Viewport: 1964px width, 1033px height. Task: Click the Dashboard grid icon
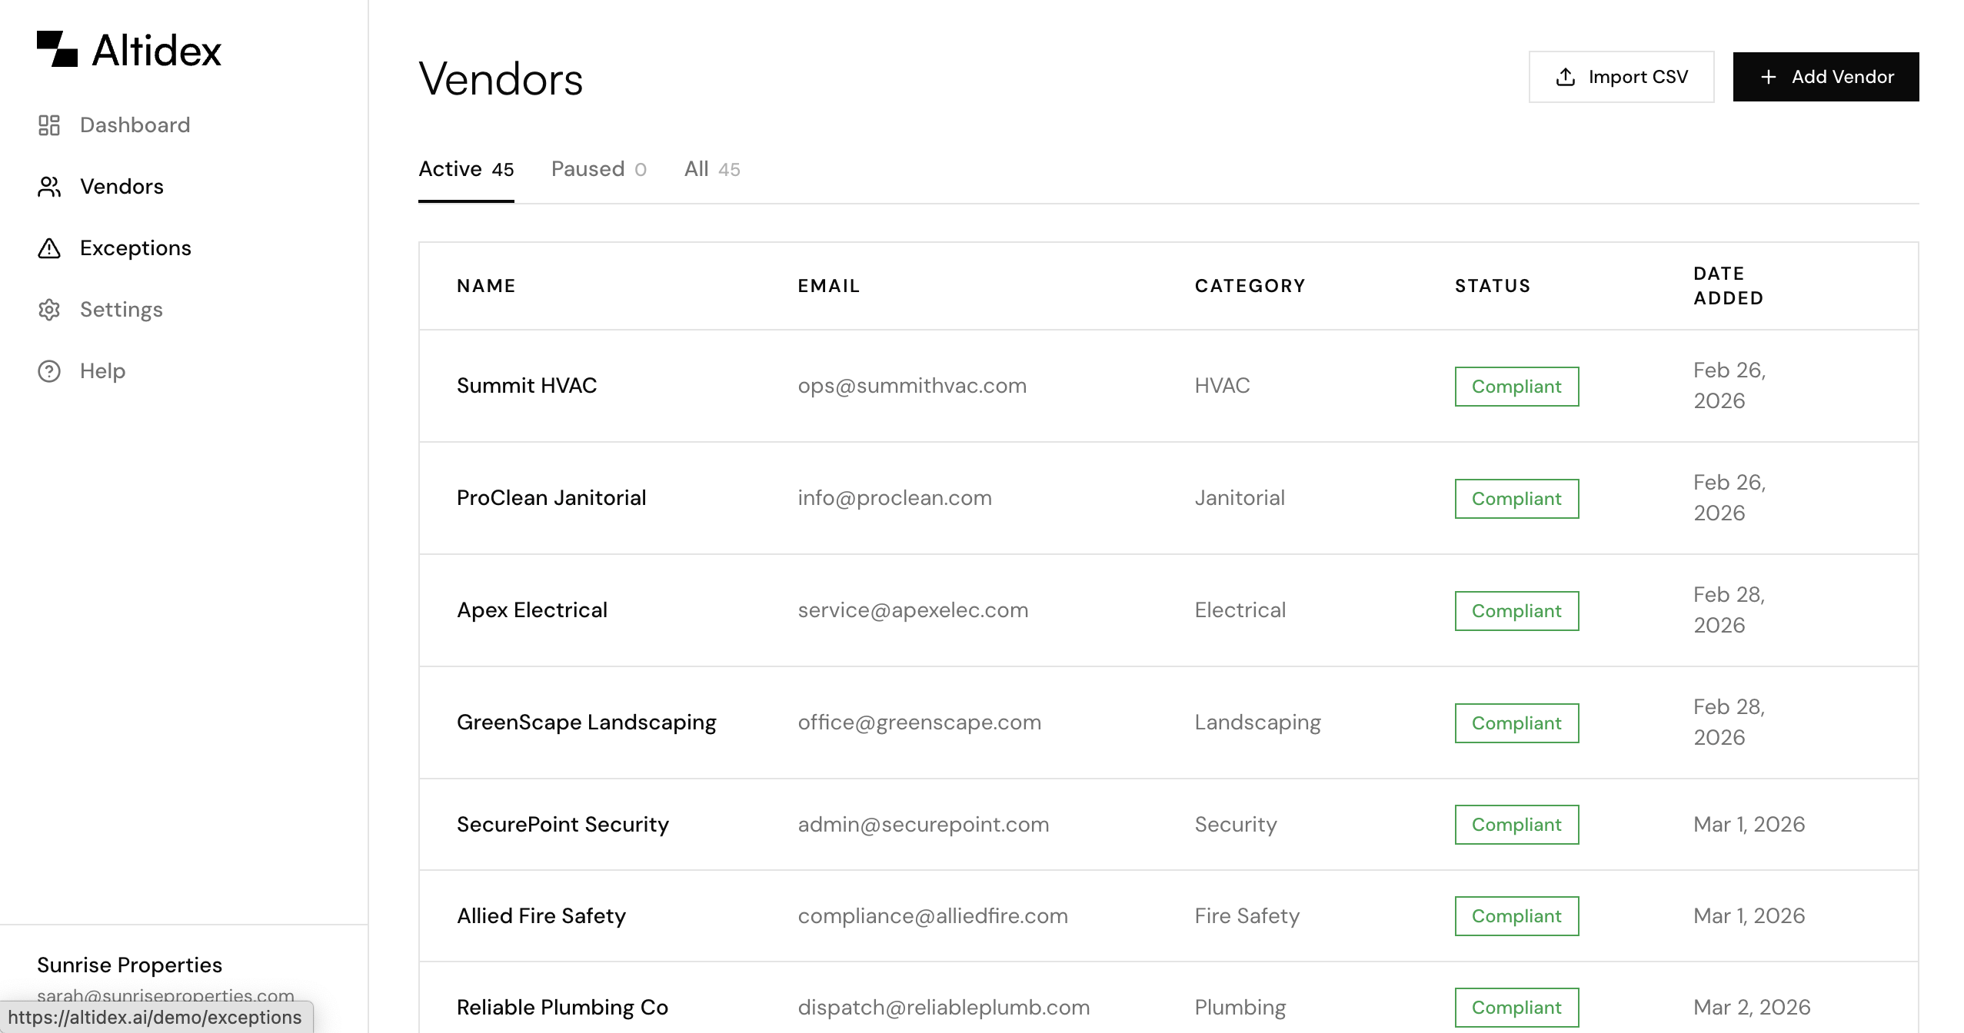tap(49, 125)
